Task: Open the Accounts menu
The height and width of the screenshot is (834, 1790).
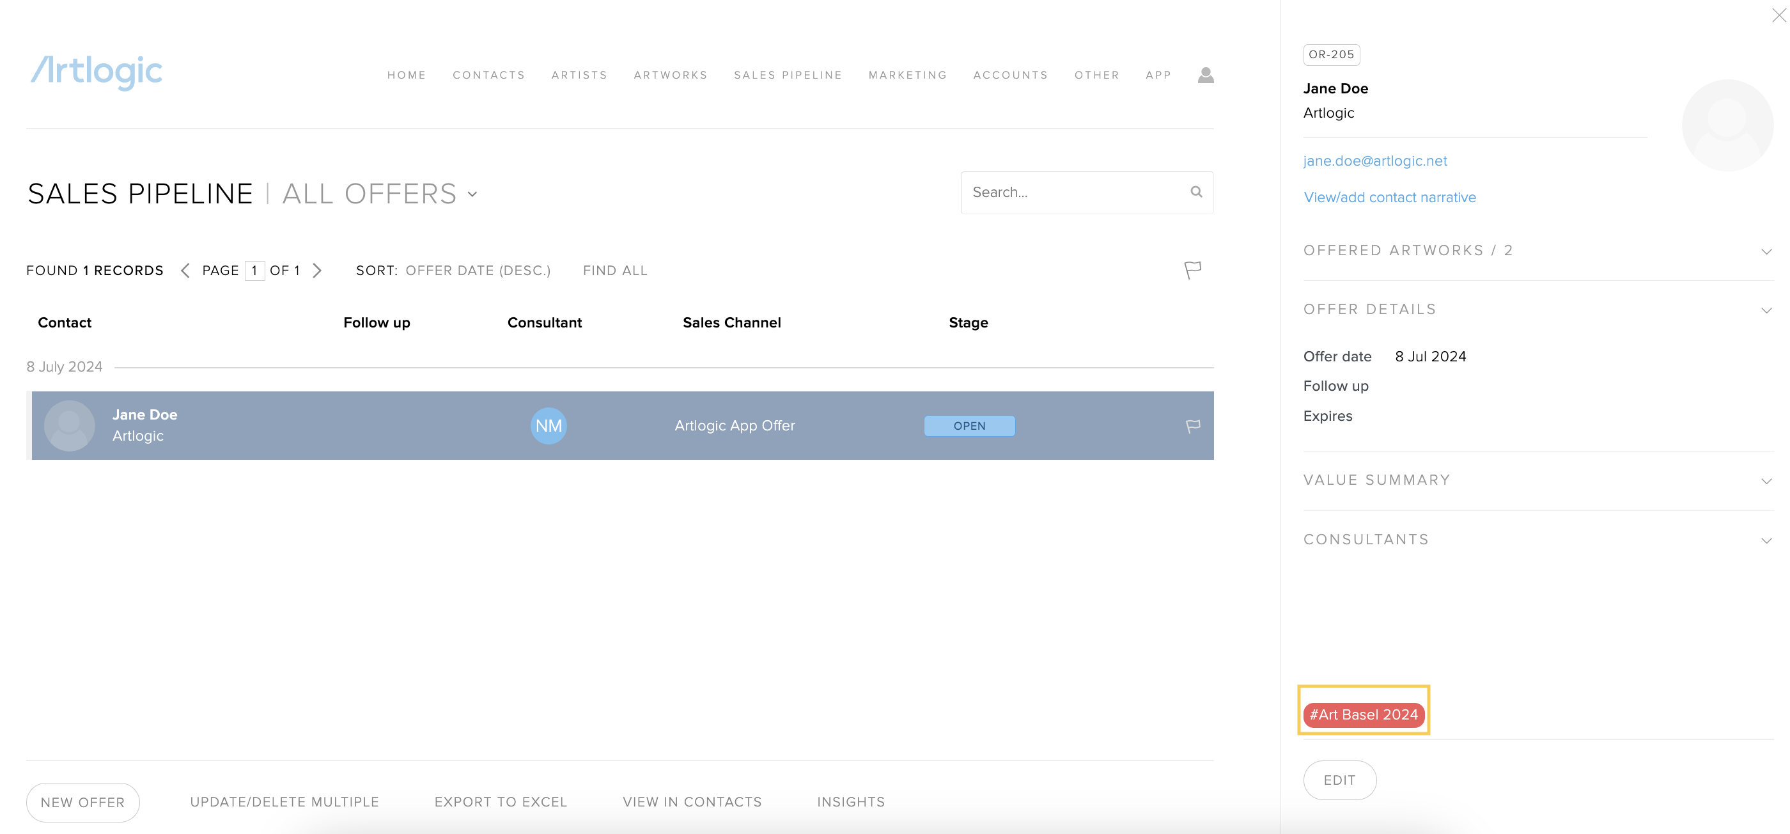Action: (1009, 75)
